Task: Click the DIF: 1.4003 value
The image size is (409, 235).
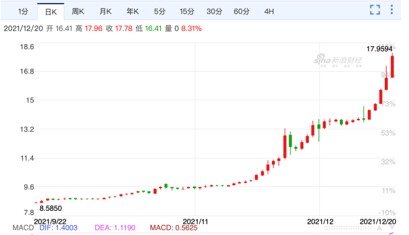Action: pos(59,228)
